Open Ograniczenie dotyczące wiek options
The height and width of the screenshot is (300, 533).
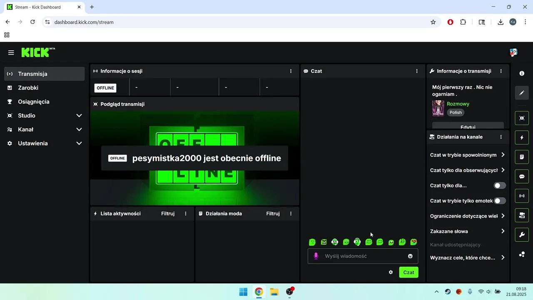(468, 216)
